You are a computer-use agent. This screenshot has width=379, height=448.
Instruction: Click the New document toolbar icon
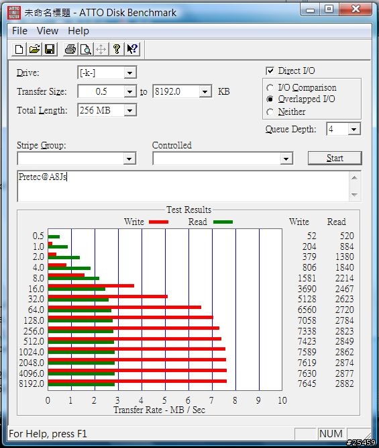[19, 49]
